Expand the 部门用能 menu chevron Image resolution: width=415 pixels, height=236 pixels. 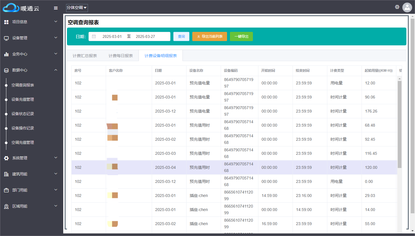56,189
